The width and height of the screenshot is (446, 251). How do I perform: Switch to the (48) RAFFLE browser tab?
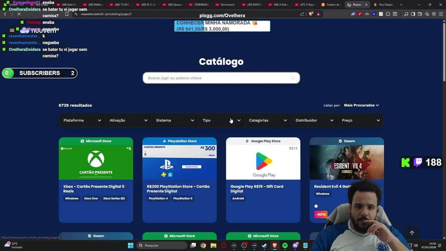[x=252, y=5]
